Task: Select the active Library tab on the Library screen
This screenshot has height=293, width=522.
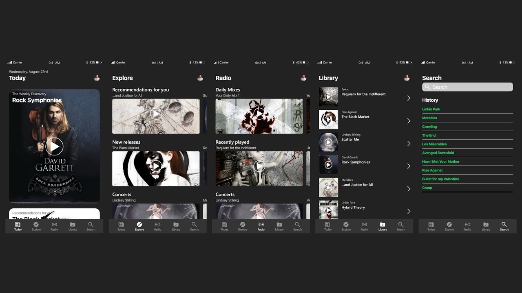Action: click(x=383, y=226)
